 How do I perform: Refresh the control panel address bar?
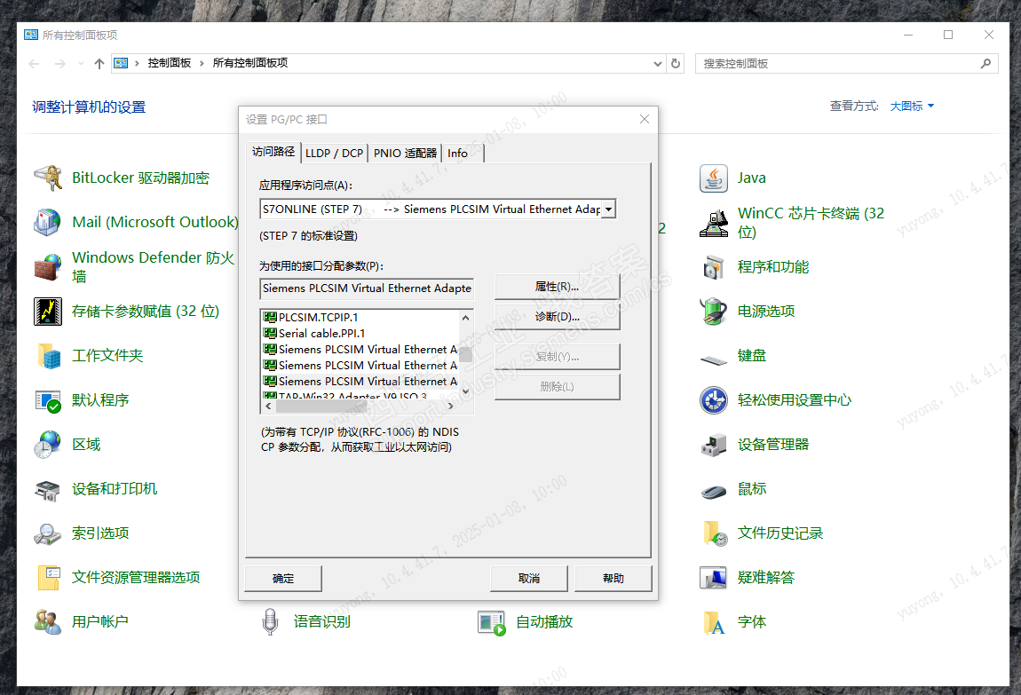(x=676, y=63)
